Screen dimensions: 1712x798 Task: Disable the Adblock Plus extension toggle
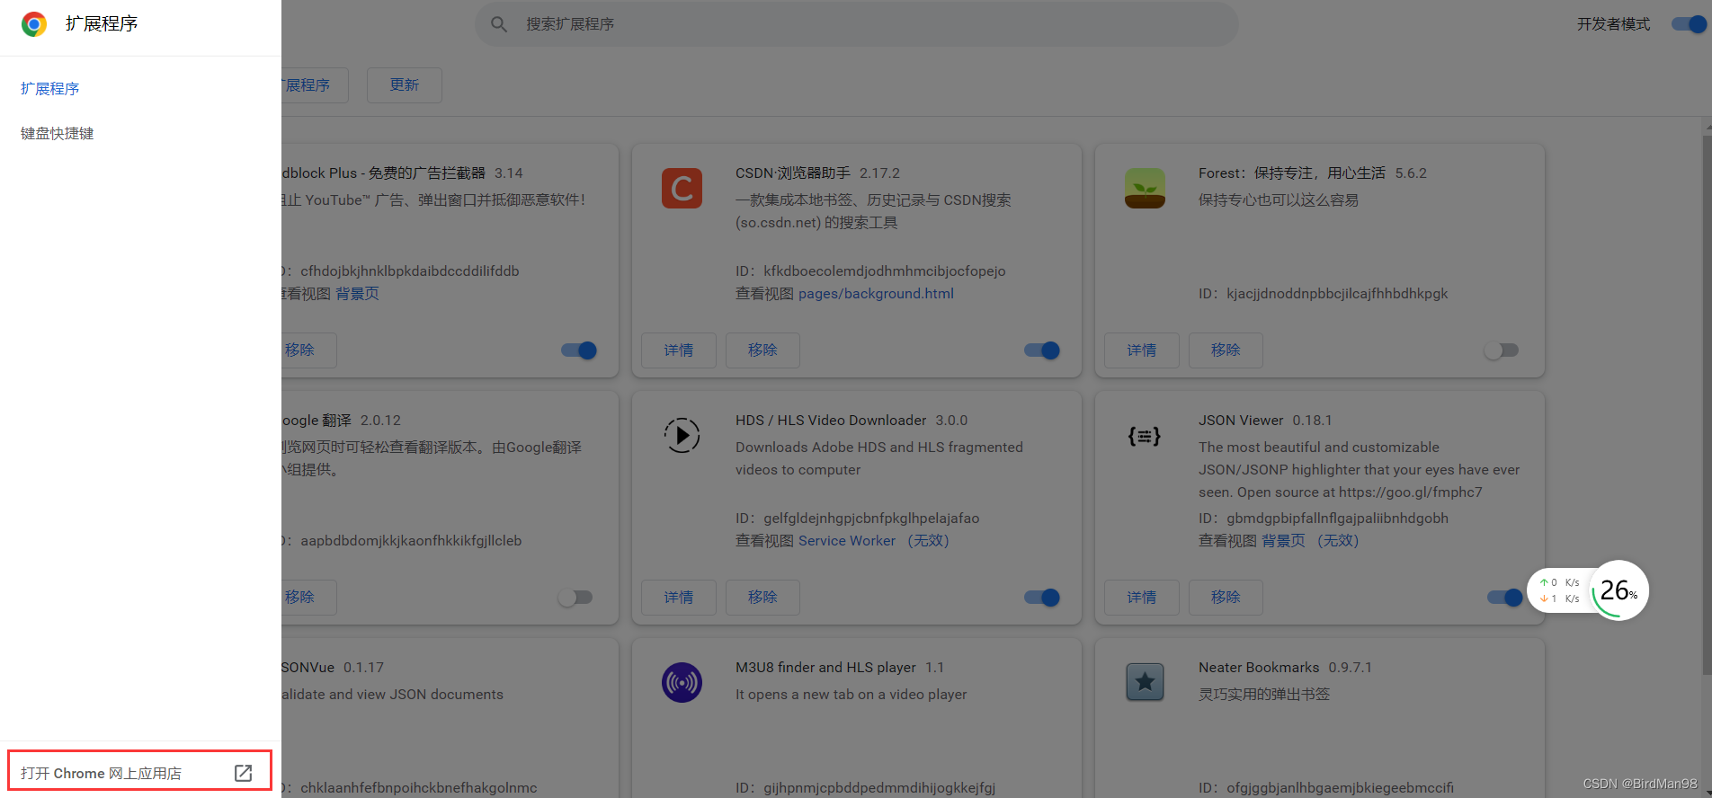(x=579, y=350)
